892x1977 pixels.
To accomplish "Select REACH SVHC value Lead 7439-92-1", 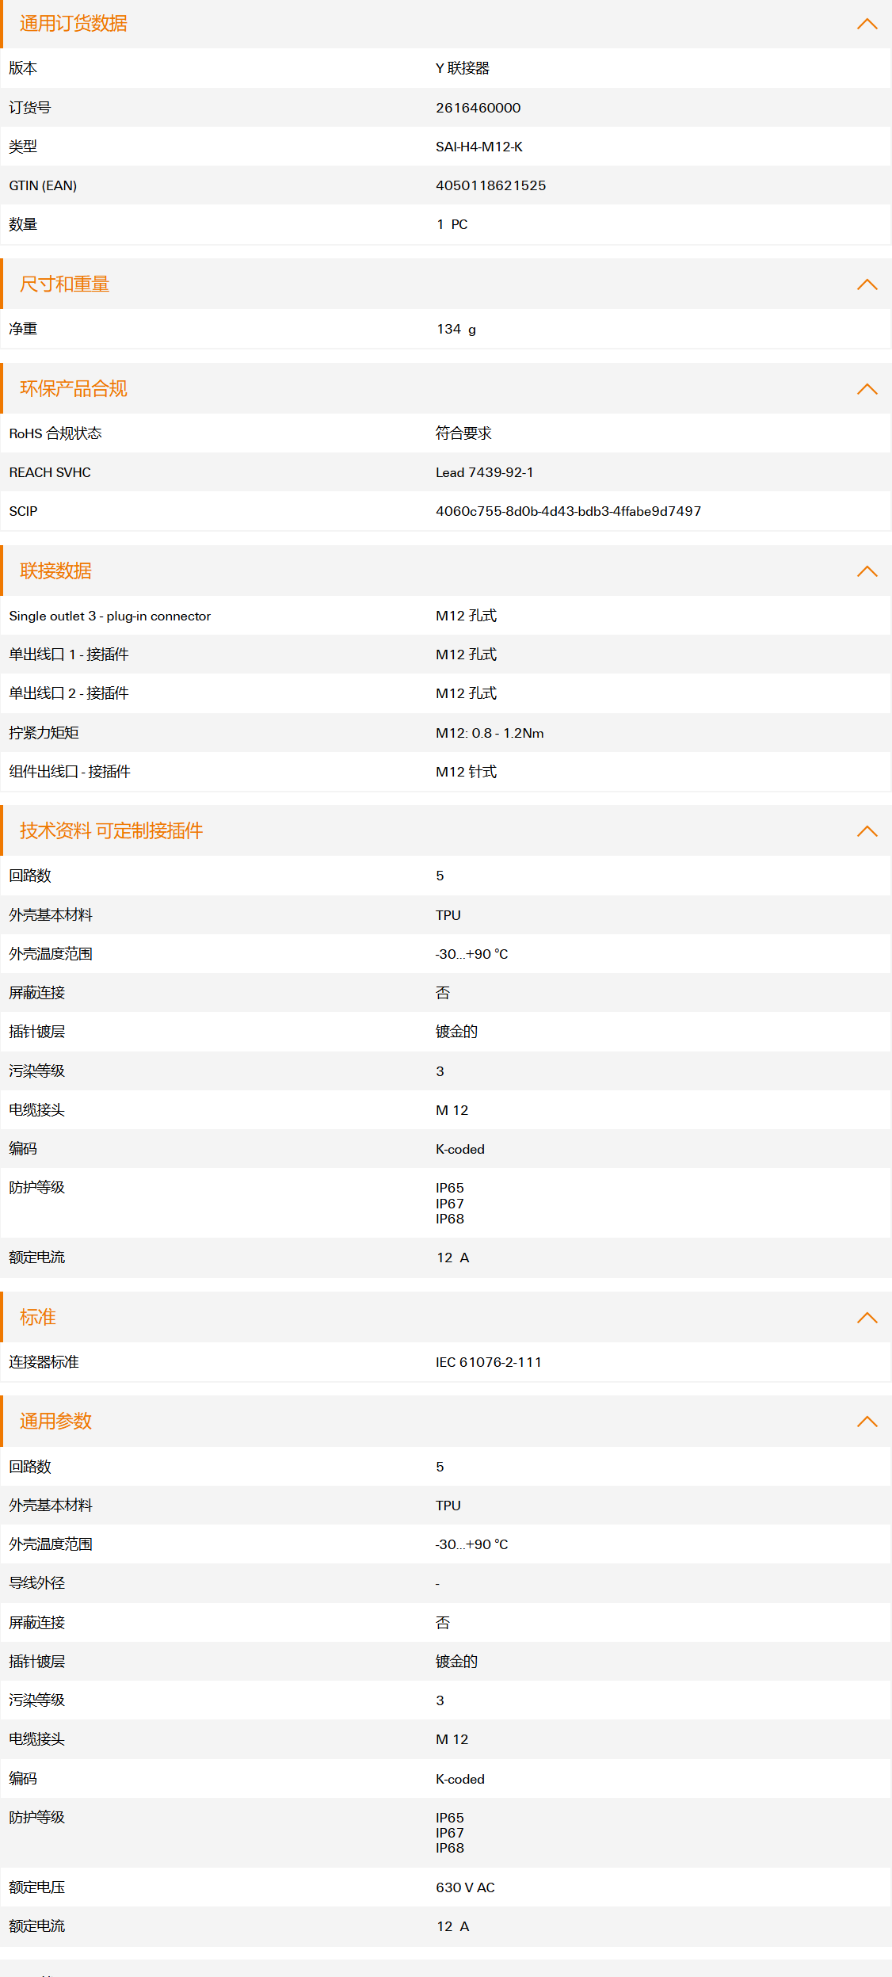I will (x=485, y=473).
